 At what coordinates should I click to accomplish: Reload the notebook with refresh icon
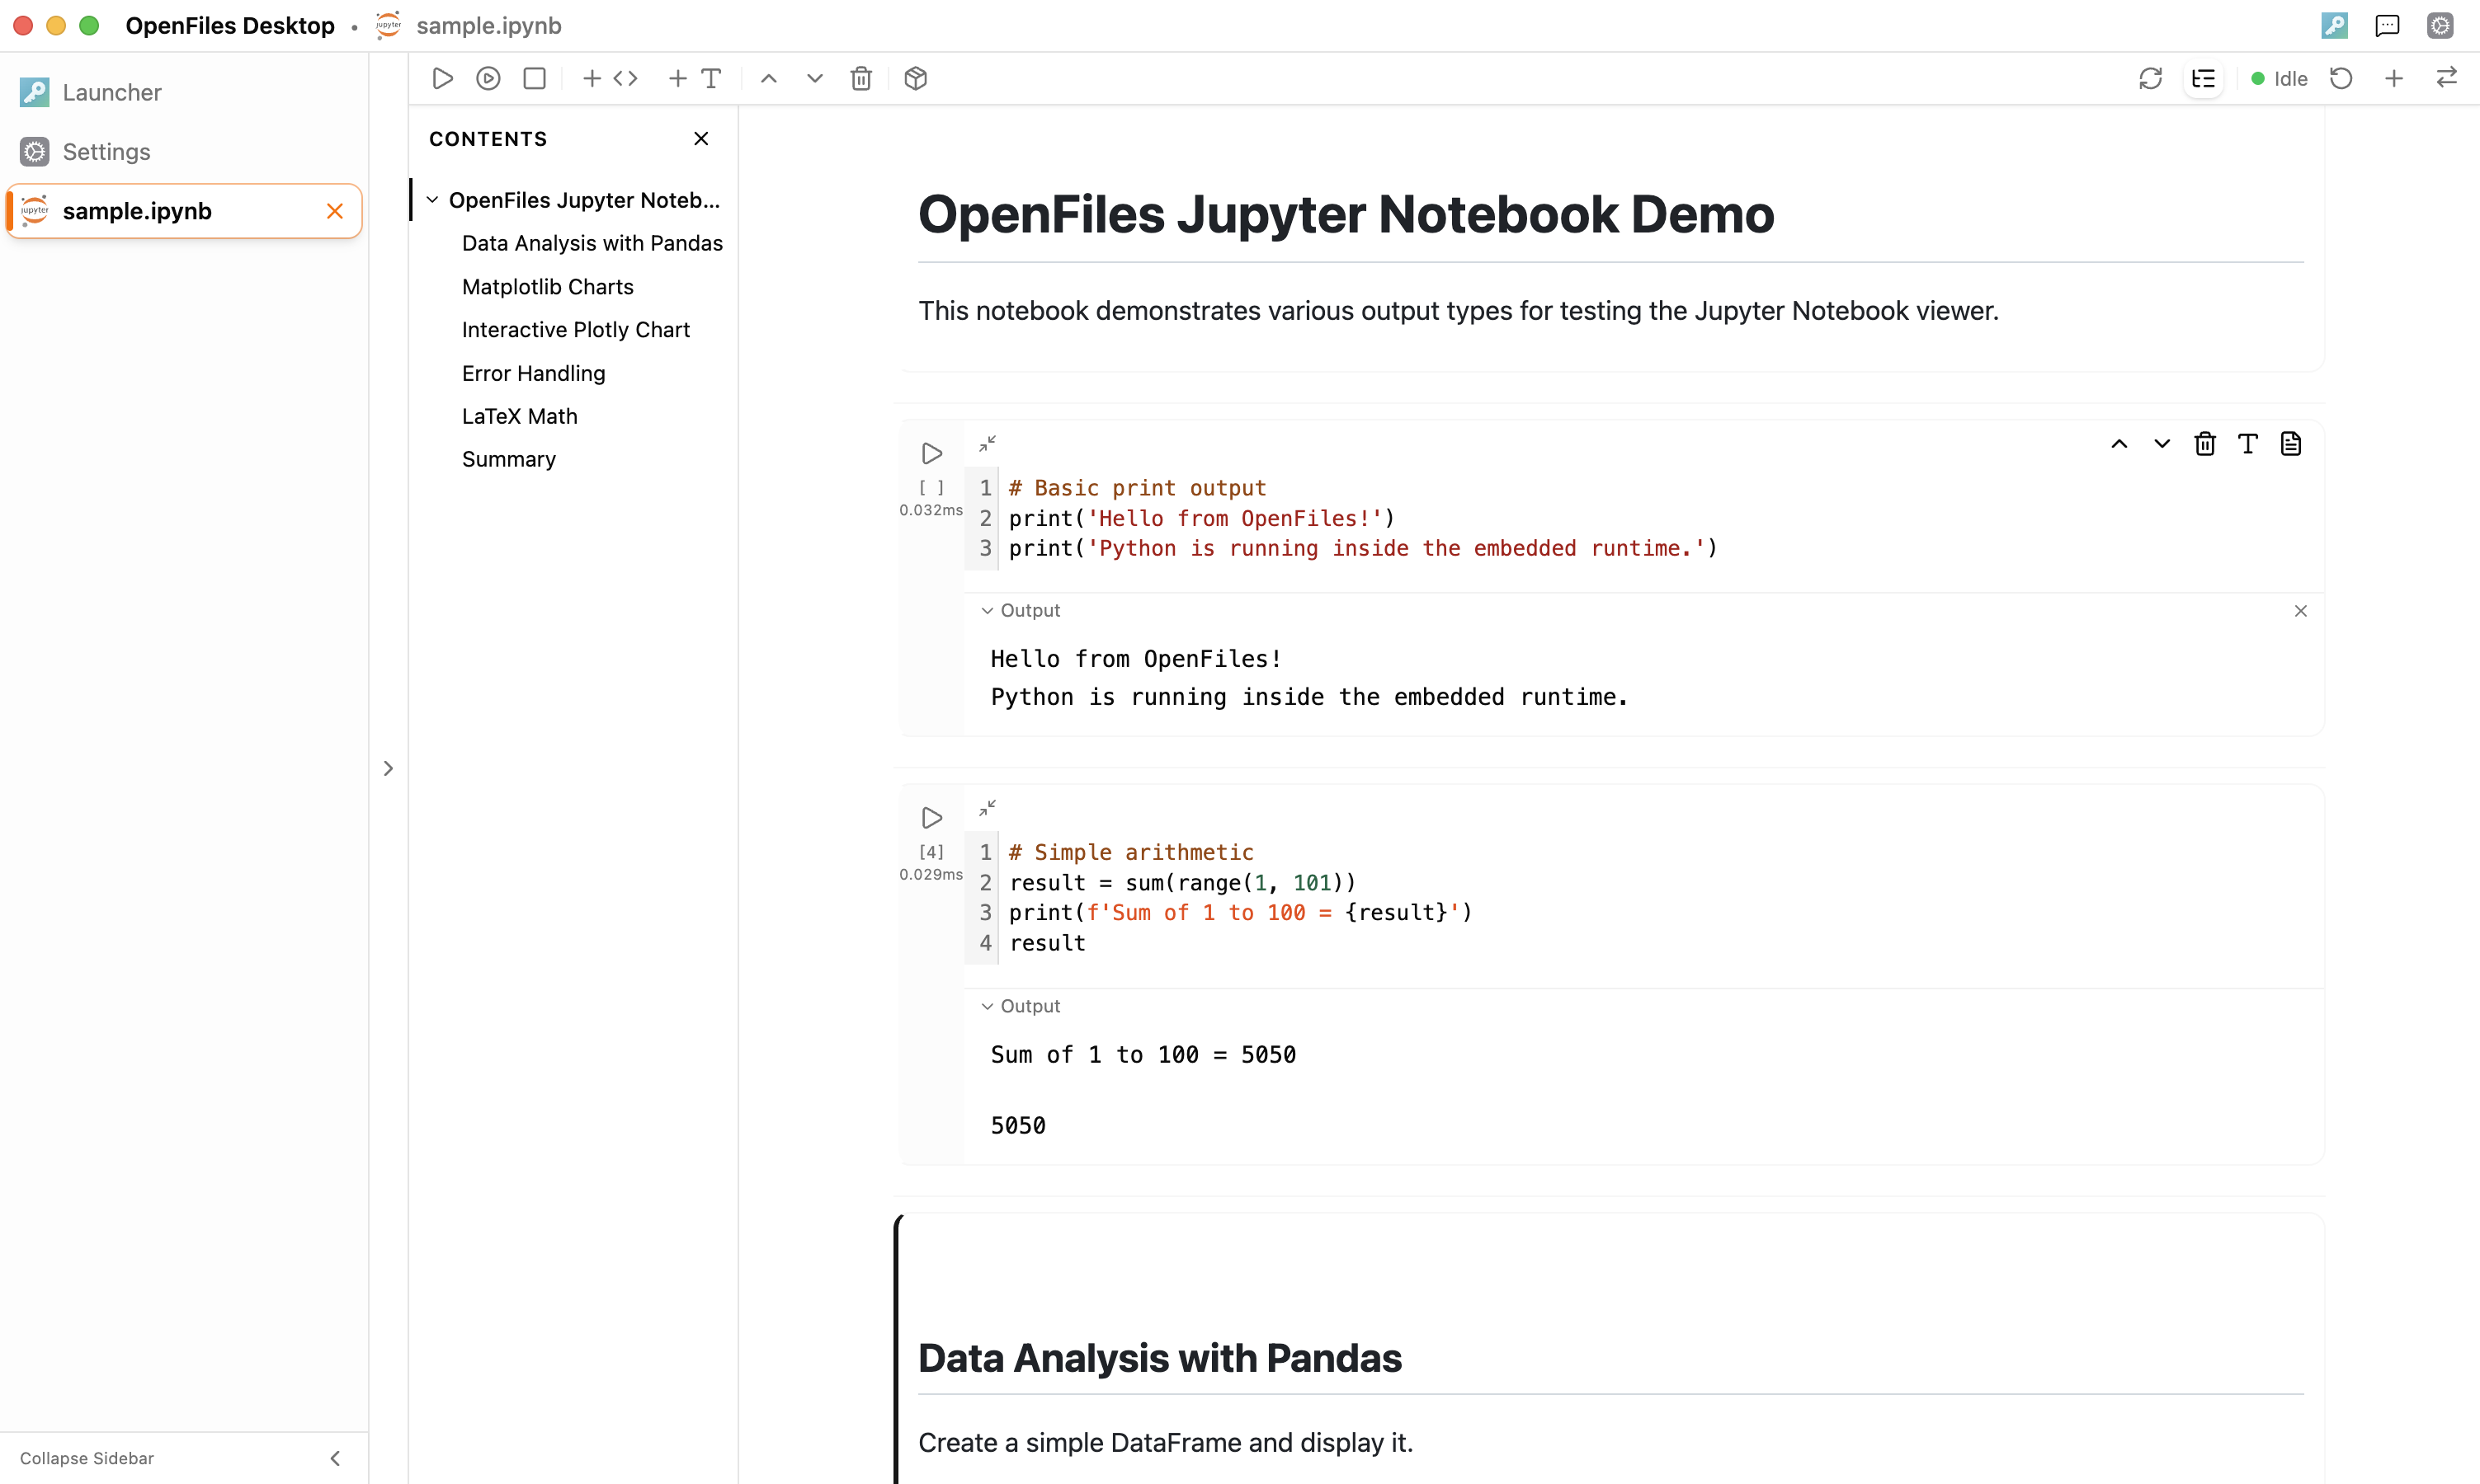(2150, 78)
